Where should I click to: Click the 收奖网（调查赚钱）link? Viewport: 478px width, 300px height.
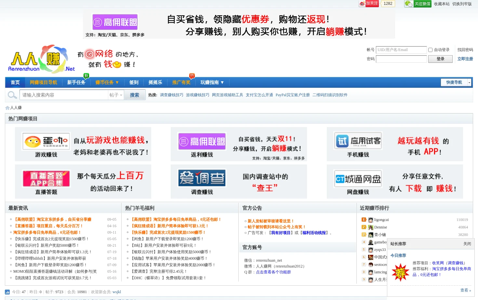[450, 263]
